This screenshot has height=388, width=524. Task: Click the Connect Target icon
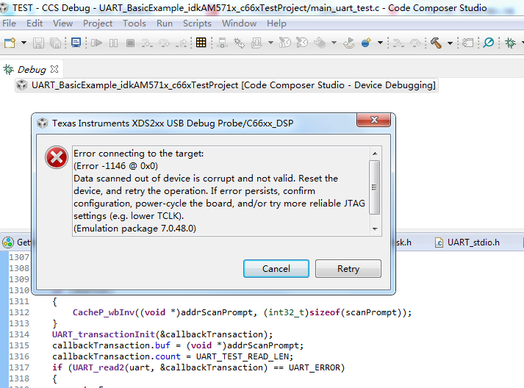pyautogui.click(x=222, y=43)
